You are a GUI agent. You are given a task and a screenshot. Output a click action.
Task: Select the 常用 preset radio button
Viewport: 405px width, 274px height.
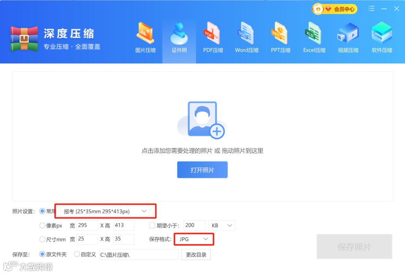tap(42, 211)
